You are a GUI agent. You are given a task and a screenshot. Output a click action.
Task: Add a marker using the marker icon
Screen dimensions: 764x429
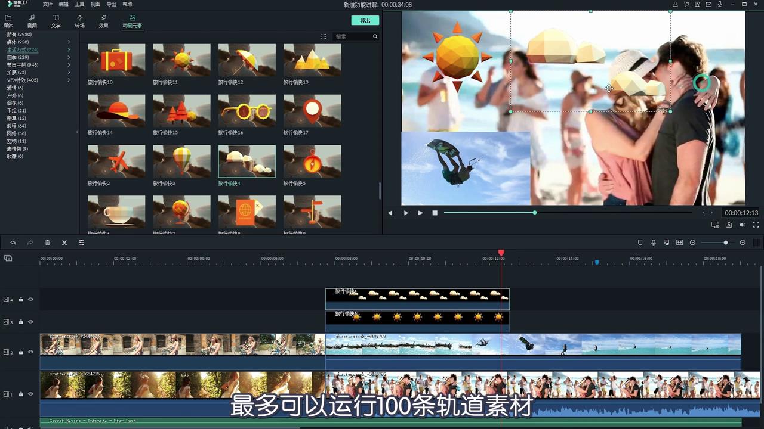640,243
